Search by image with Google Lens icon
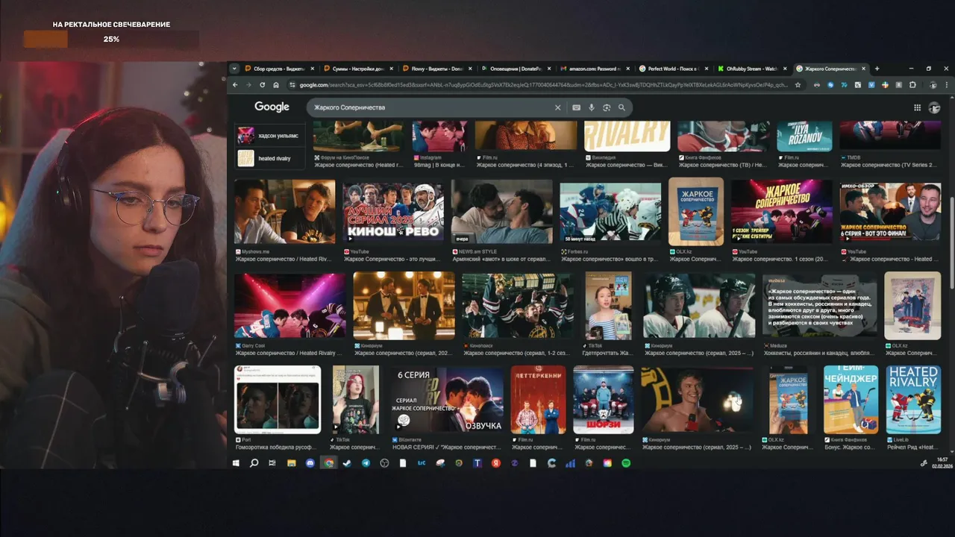 [607, 107]
